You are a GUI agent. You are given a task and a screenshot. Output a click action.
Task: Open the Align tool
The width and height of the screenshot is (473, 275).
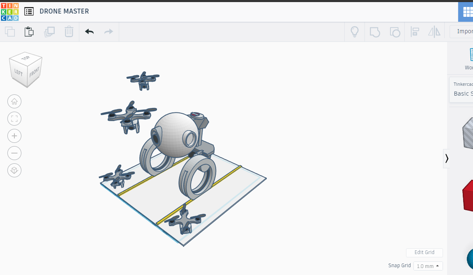tap(415, 32)
